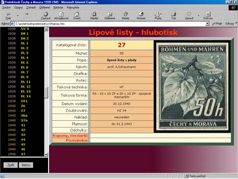Open the Upravit dropdown arrow

click(x=199, y=16)
